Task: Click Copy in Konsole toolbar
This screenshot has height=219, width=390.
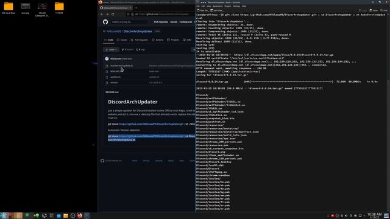Action: (x=363, y=10)
